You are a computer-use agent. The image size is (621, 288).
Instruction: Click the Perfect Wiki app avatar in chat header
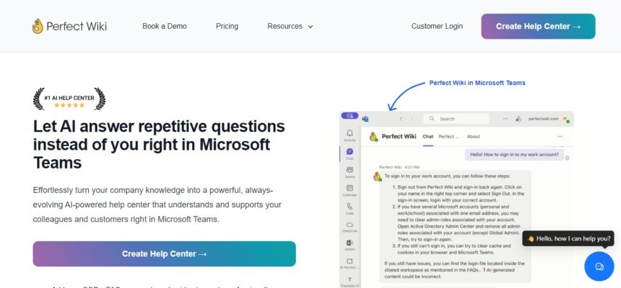(x=373, y=137)
